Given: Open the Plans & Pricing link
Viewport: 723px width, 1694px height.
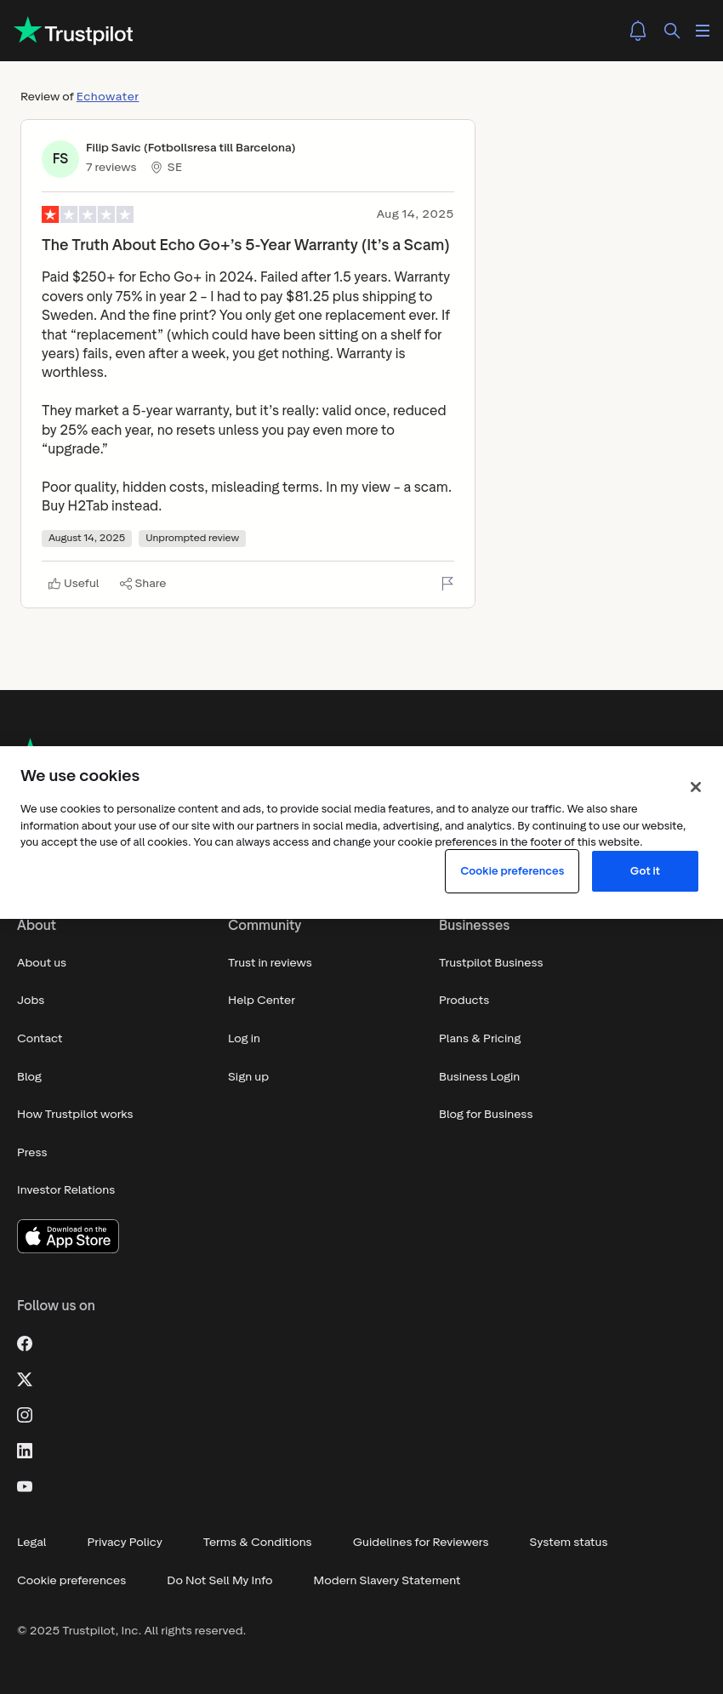Looking at the screenshot, I should [480, 1039].
